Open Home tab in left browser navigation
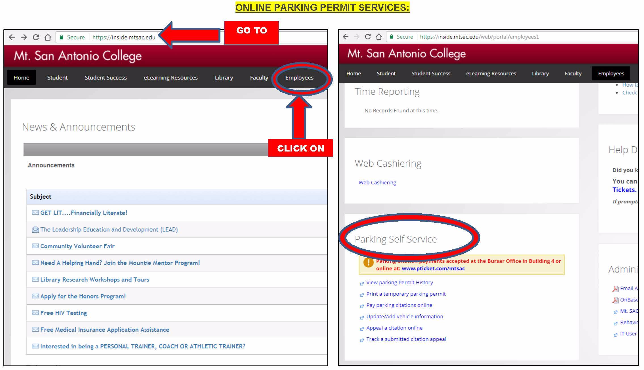 pos(22,77)
